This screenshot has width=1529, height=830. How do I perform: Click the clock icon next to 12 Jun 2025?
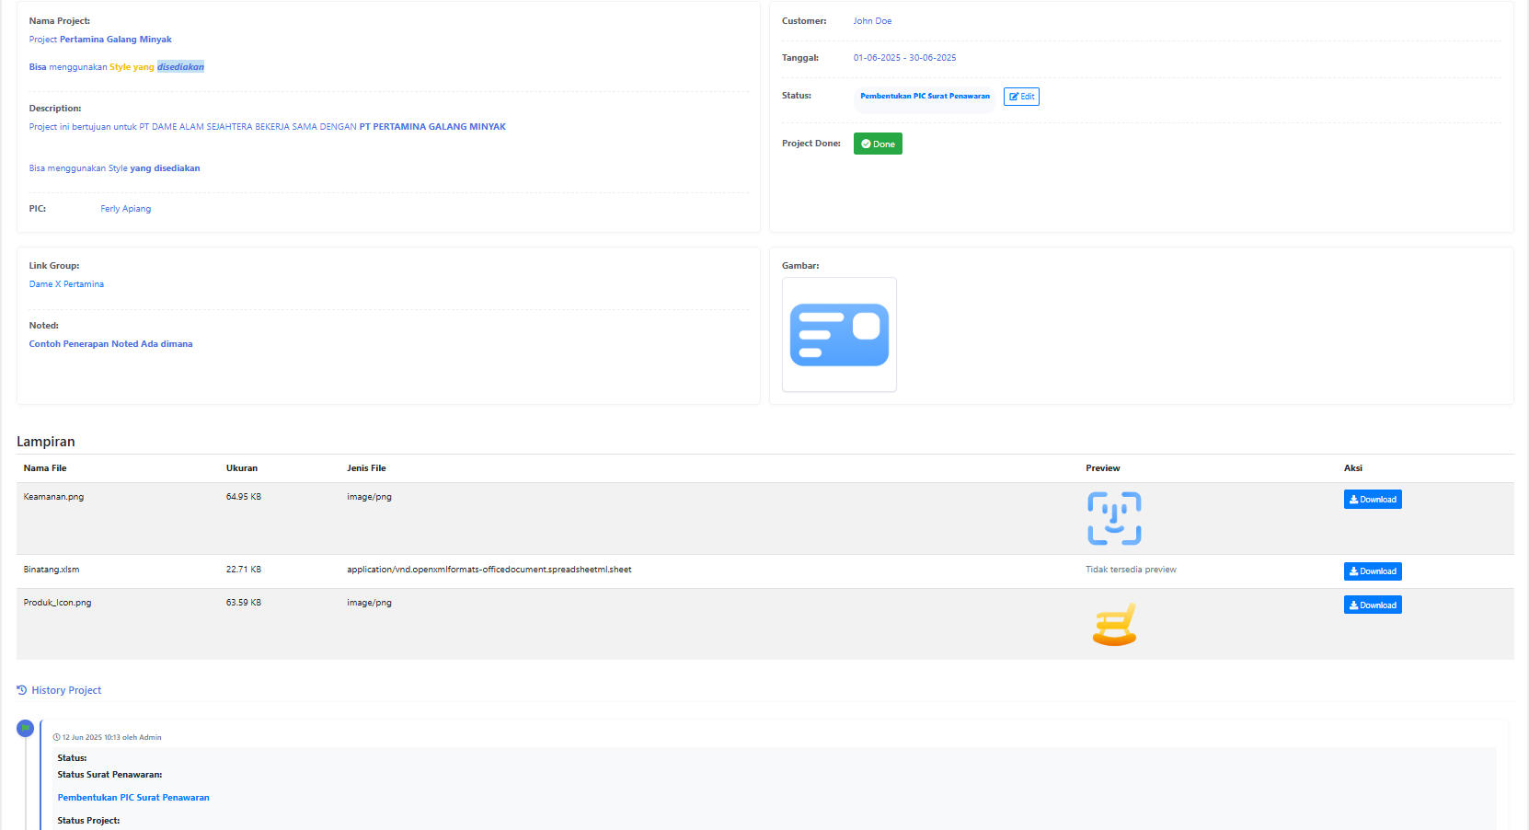56,738
